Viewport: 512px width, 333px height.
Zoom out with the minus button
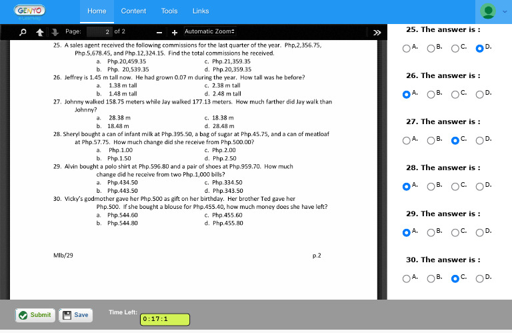159,32
